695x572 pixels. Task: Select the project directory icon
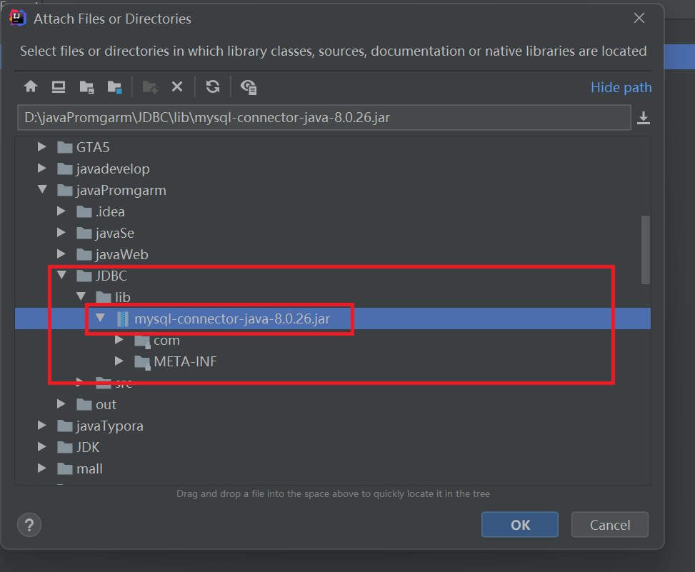click(x=87, y=87)
